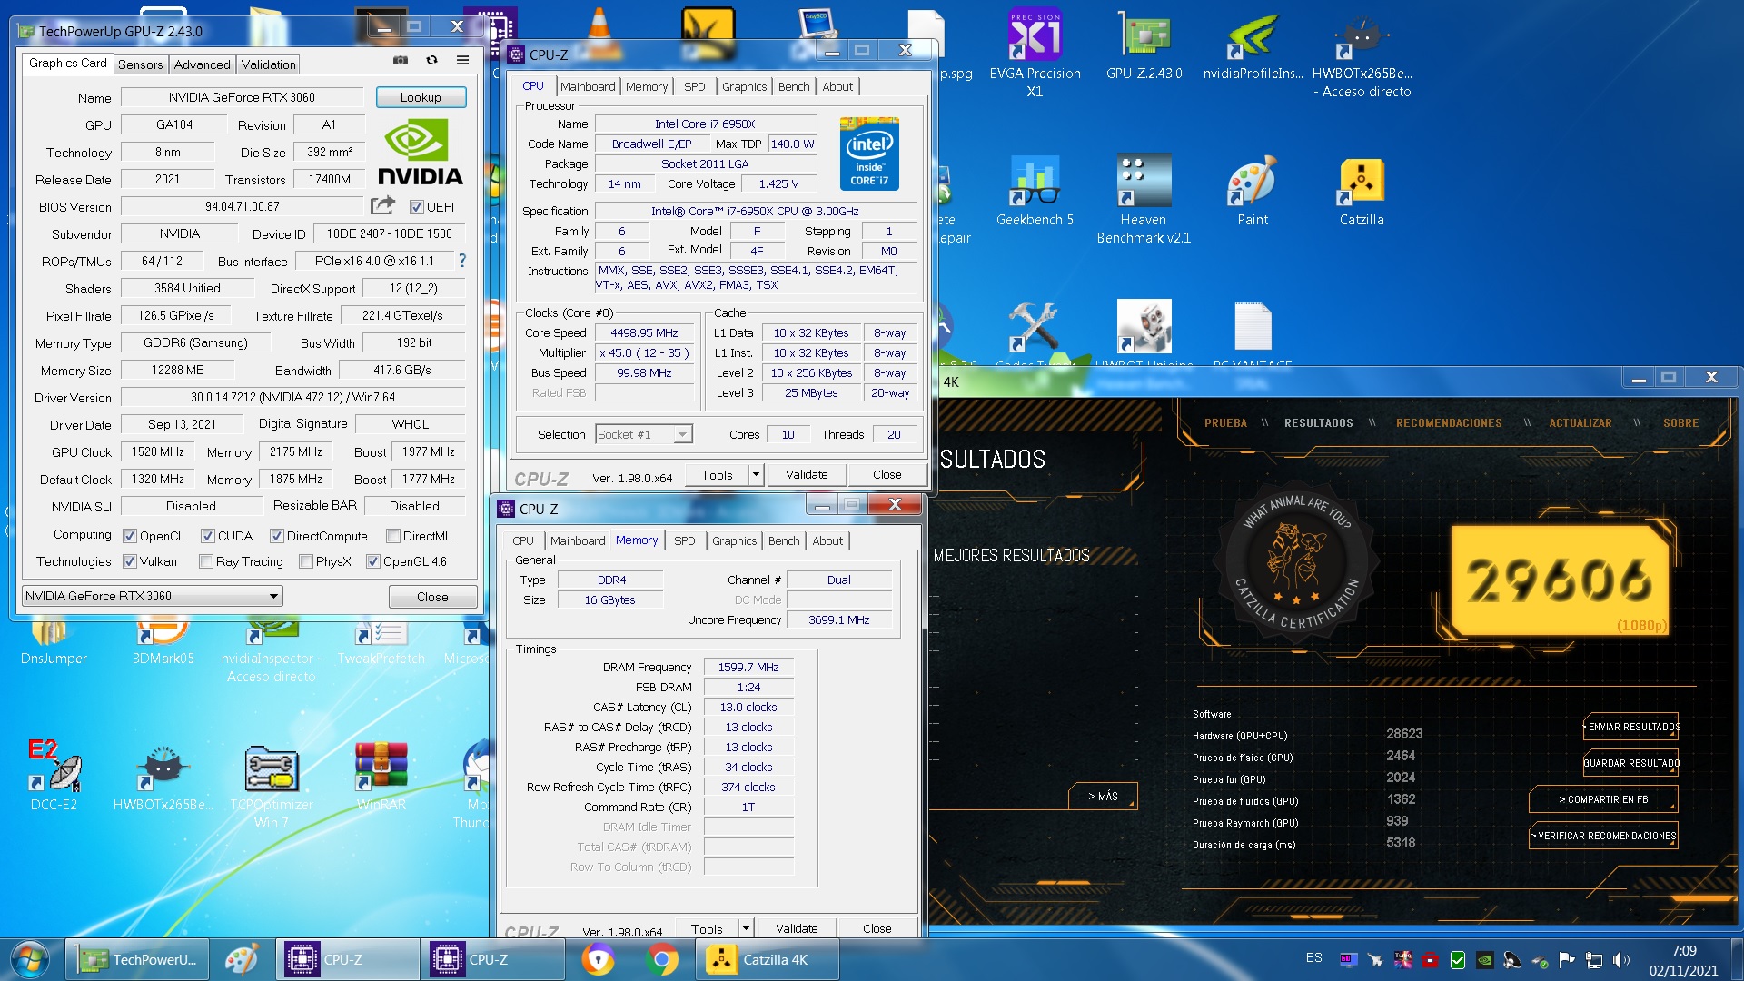
Task: Launch Heaven Benchmark v2.1 desktop icon
Action: (x=1144, y=200)
